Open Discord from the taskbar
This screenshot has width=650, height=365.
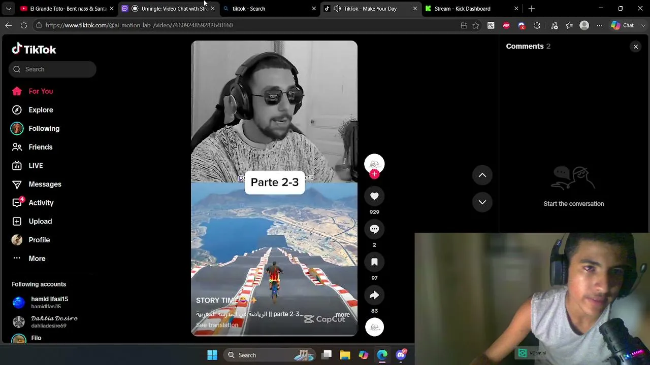[401, 355]
